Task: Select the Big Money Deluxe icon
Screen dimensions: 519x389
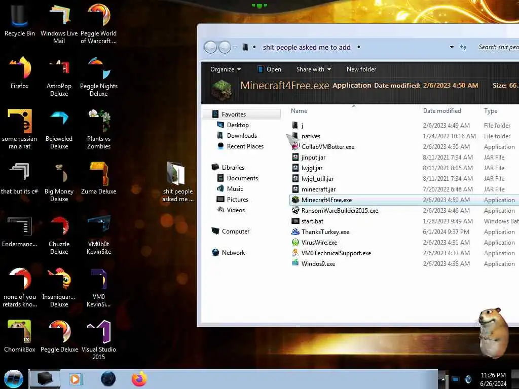Action: coord(59,182)
